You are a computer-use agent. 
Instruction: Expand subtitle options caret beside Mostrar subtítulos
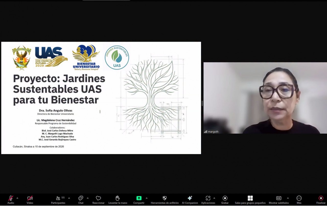click(x=288, y=198)
